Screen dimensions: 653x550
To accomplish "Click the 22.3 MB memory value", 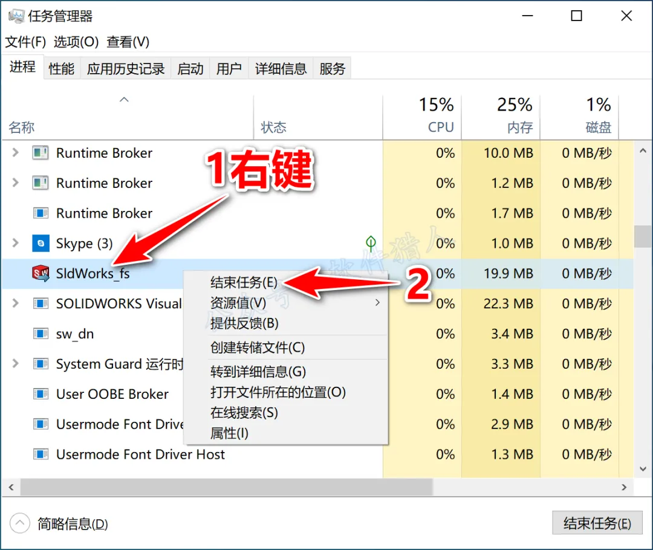I will click(x=508, y=303).
